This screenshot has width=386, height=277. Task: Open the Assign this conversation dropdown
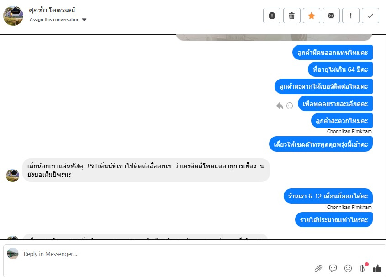click(x=58, y=20)
